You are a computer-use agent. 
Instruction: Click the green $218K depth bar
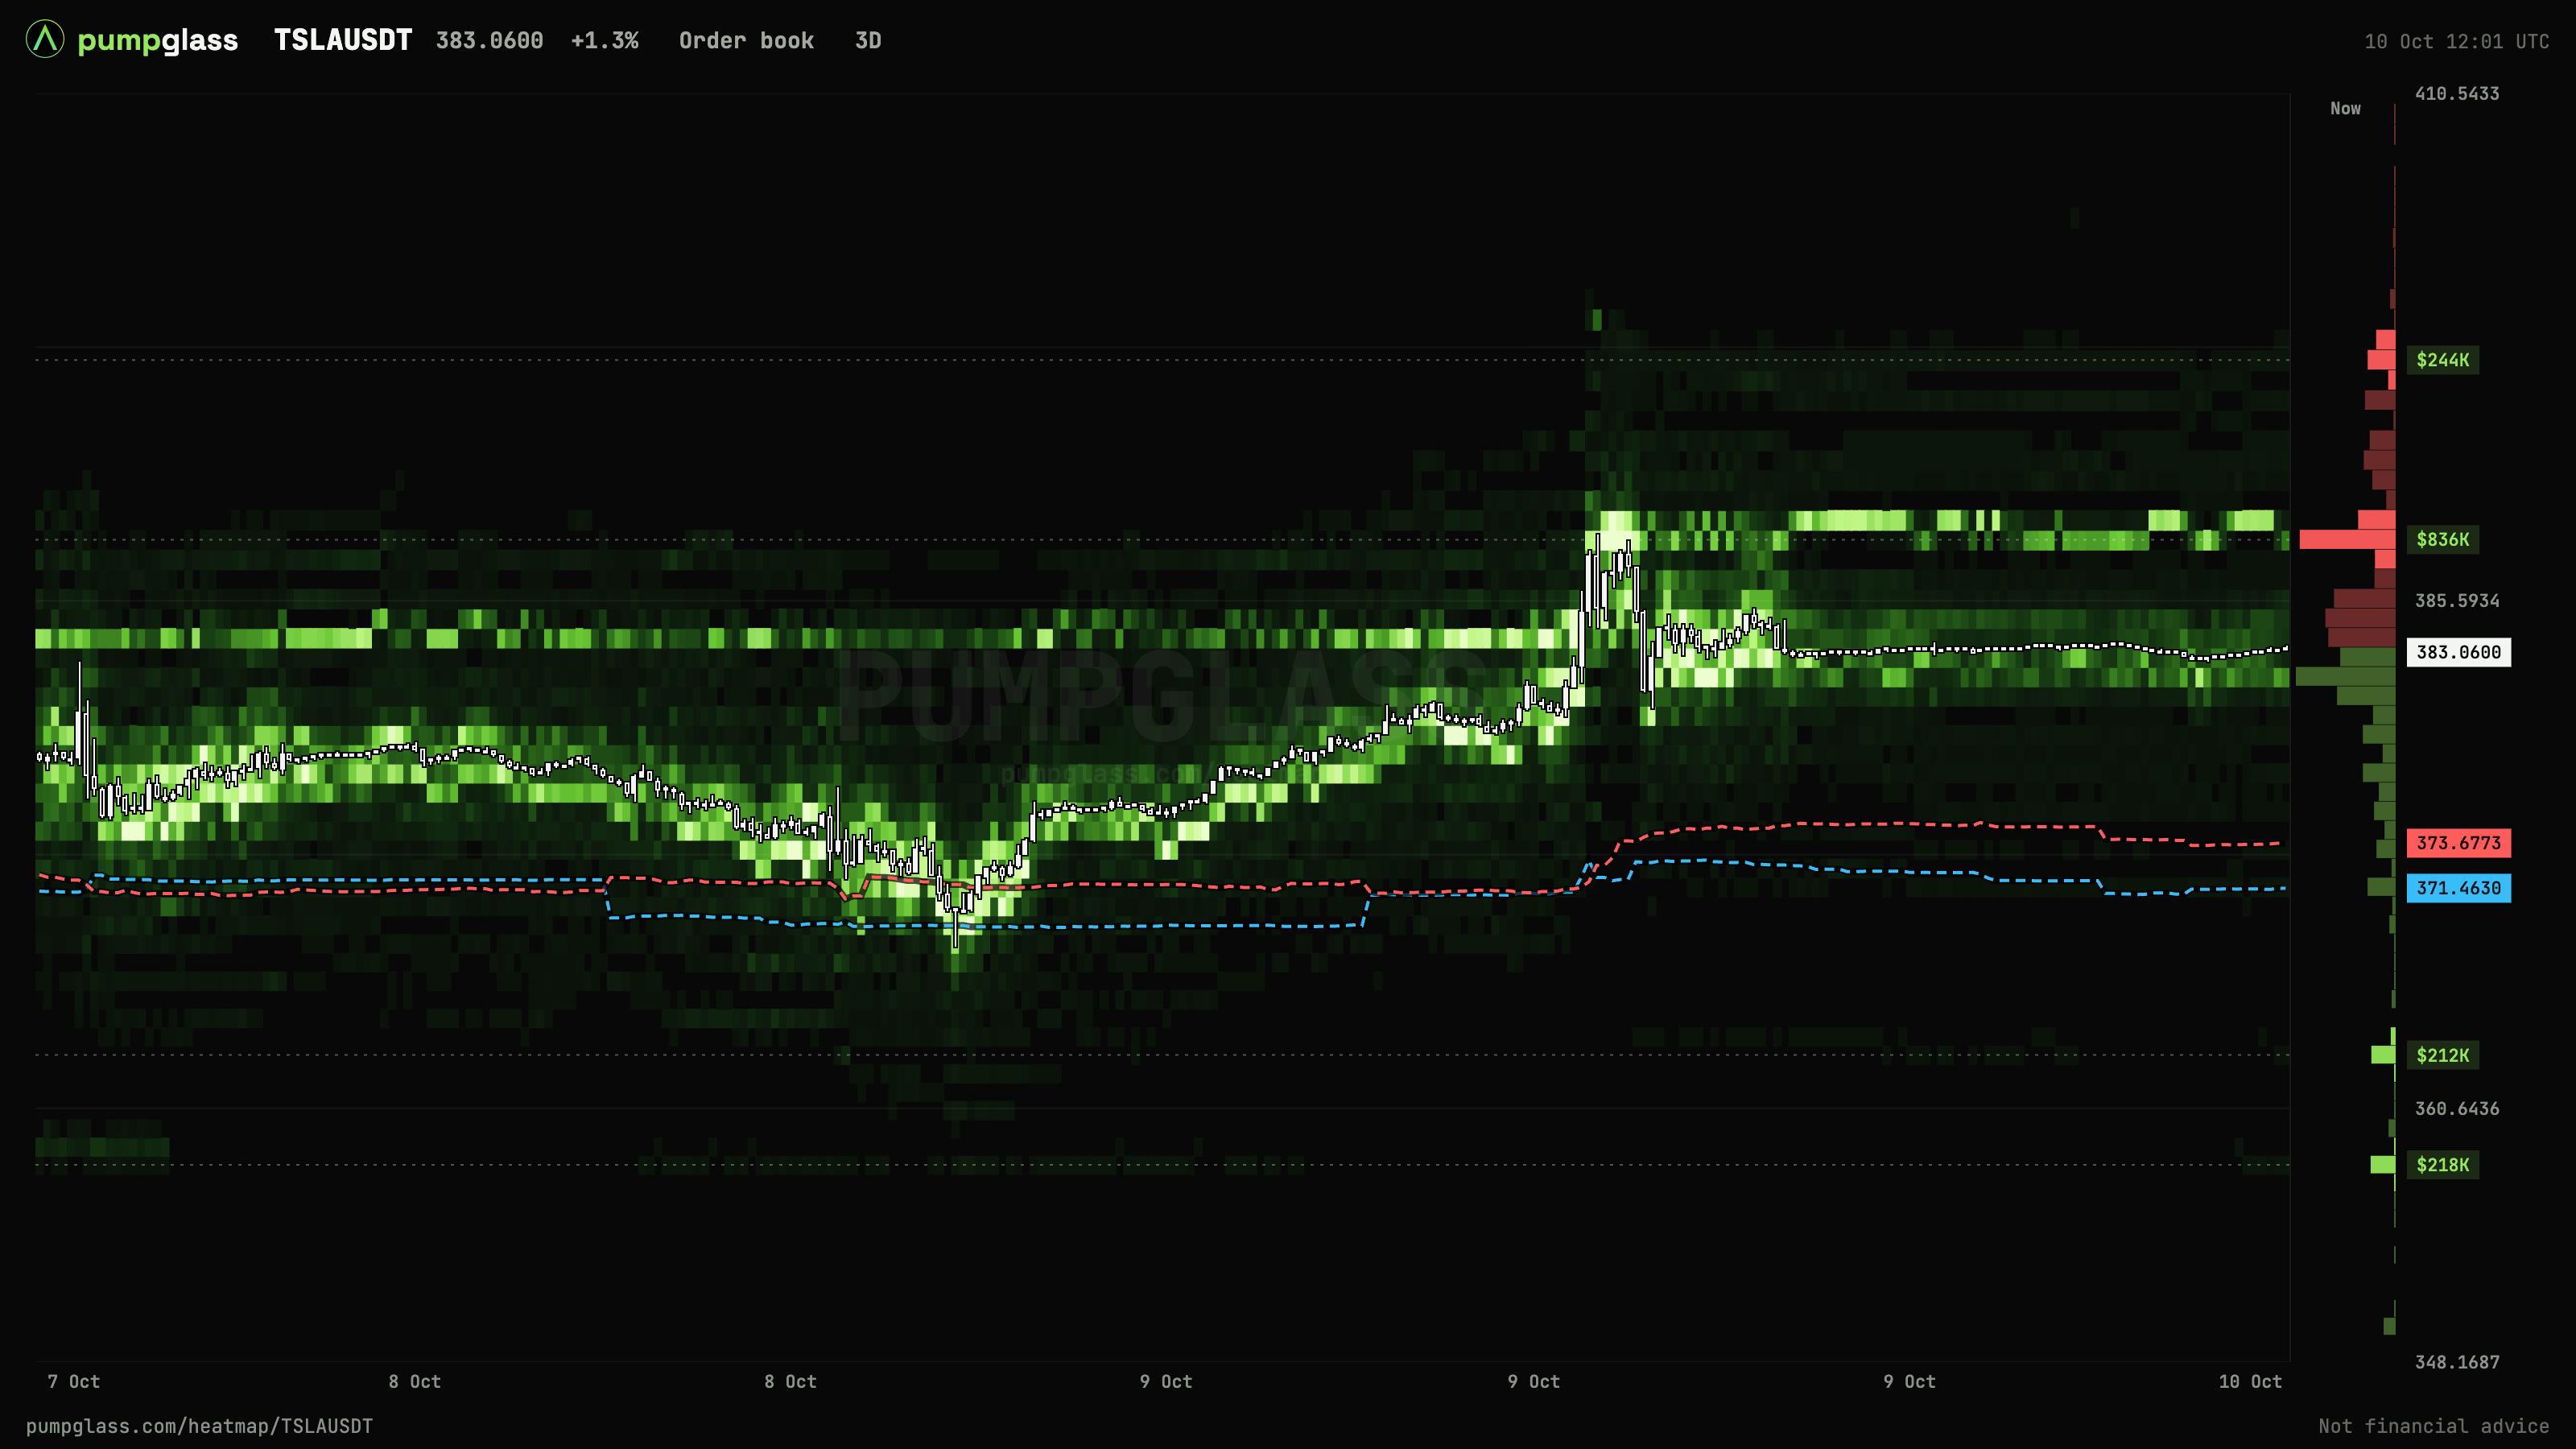click(x=2383, y=1165)
